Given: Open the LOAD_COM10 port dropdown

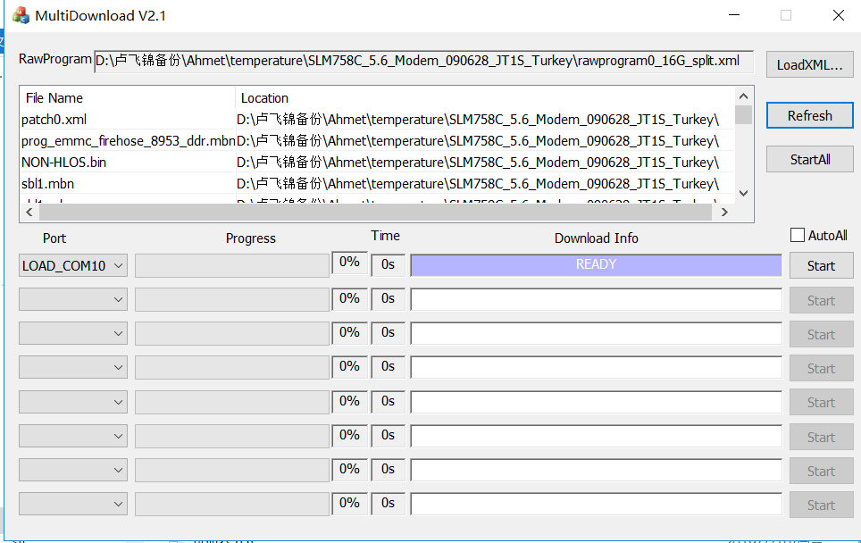Looking at the screenshot, I should coord(73,266).
